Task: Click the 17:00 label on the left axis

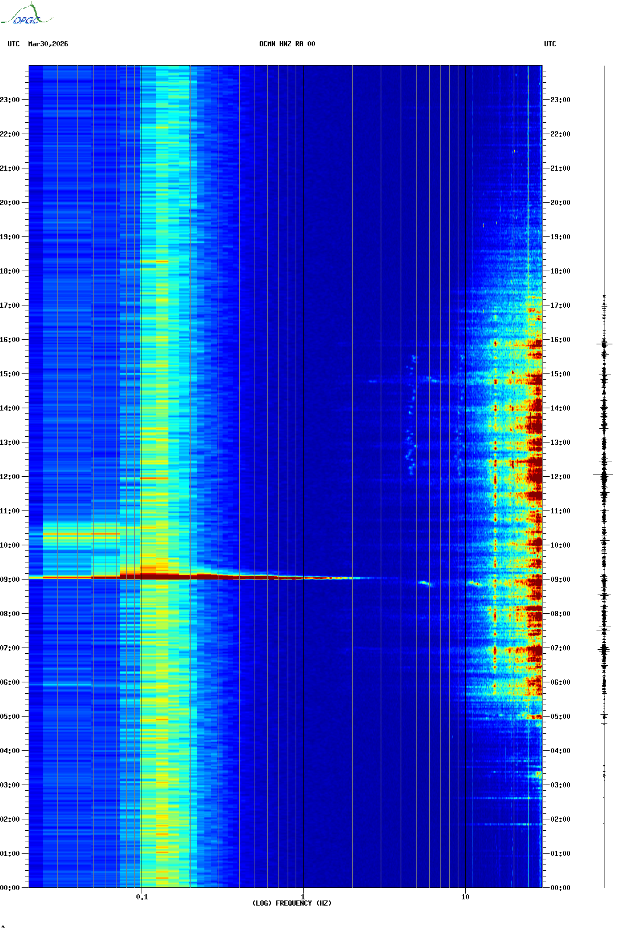Action: point(10,305)
